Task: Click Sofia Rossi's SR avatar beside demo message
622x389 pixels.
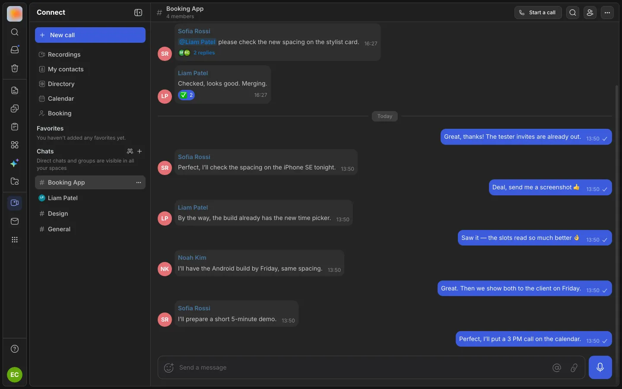Action: pos(165,319)
